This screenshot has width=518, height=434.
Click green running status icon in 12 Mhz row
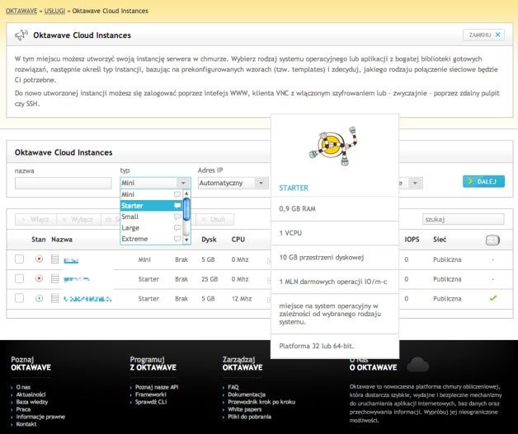pos(39,298)
